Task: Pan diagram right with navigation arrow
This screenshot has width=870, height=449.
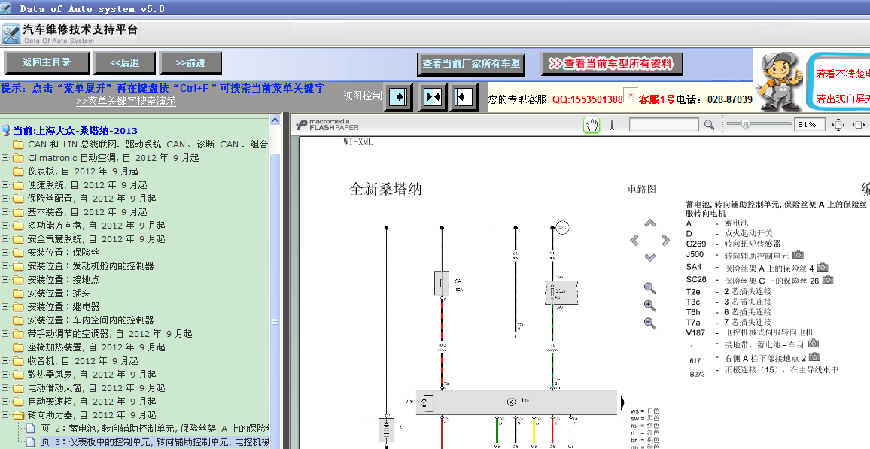Action: tap(665, 240)
